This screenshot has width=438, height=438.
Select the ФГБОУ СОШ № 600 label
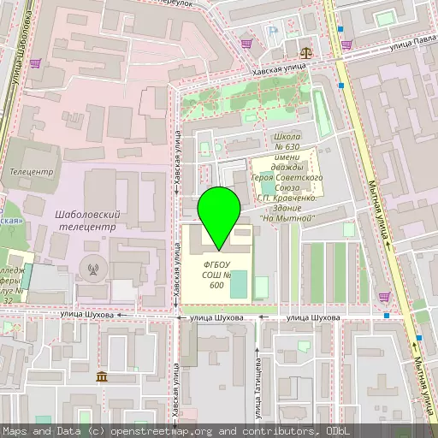[216, 275]
